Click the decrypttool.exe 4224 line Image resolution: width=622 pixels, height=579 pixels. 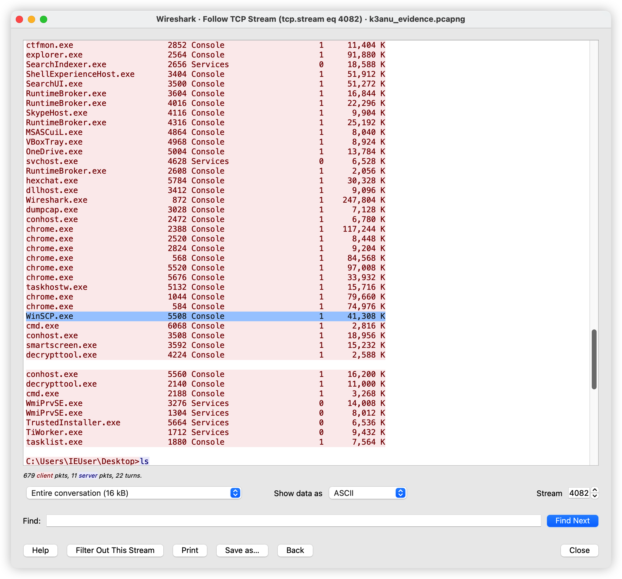205,355
